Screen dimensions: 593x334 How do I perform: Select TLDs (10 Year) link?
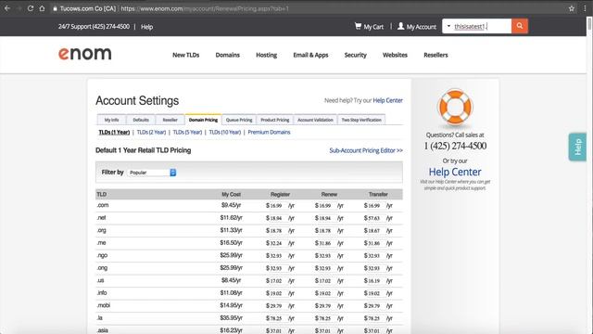point(224,132)
